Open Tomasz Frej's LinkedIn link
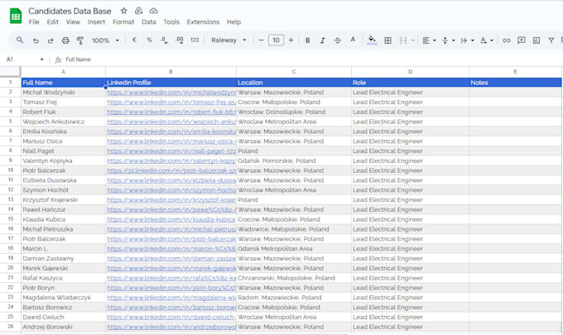 (x=171, y=103)
